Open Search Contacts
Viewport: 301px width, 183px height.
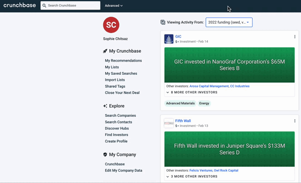point(118,122)
